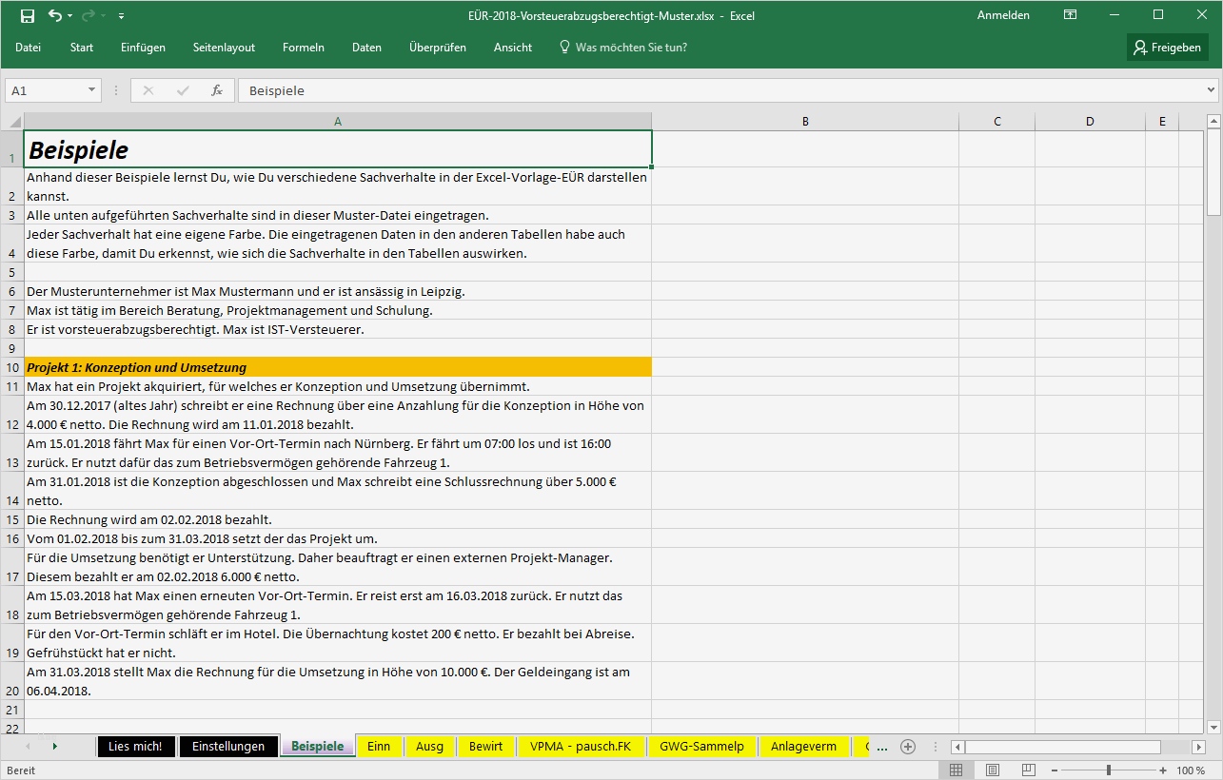The image size is (1223, 780).
Task: Open the Formeln ribbon tab
Action: pos(303,48)
